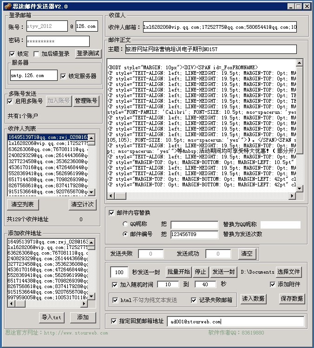Click the 导入txt button
The image size is (314, 348).
51,317
